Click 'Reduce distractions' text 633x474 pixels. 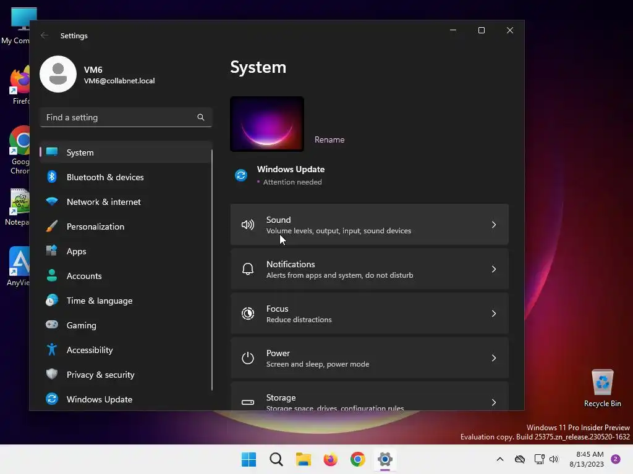[x=299, y=320]
